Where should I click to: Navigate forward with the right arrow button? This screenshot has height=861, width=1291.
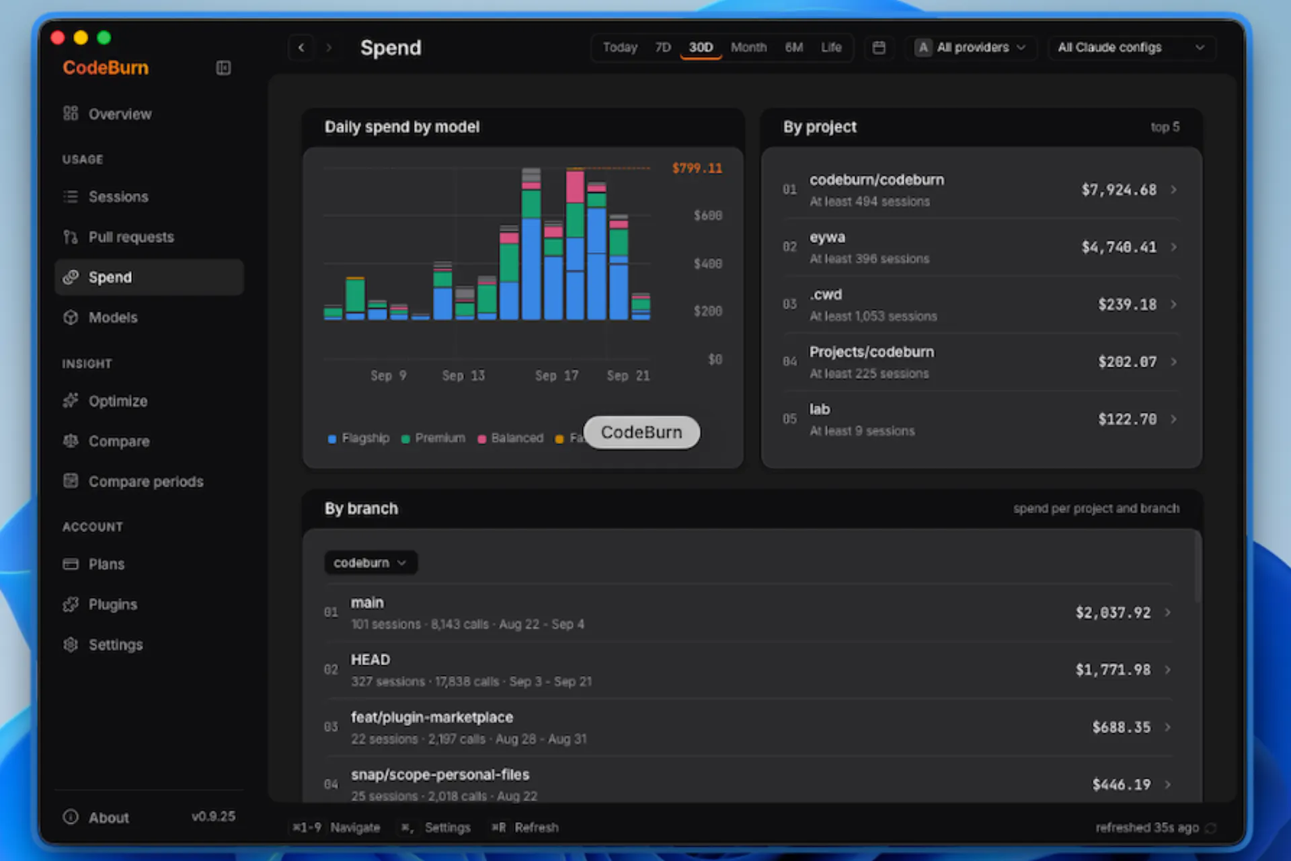coord(329,48)
